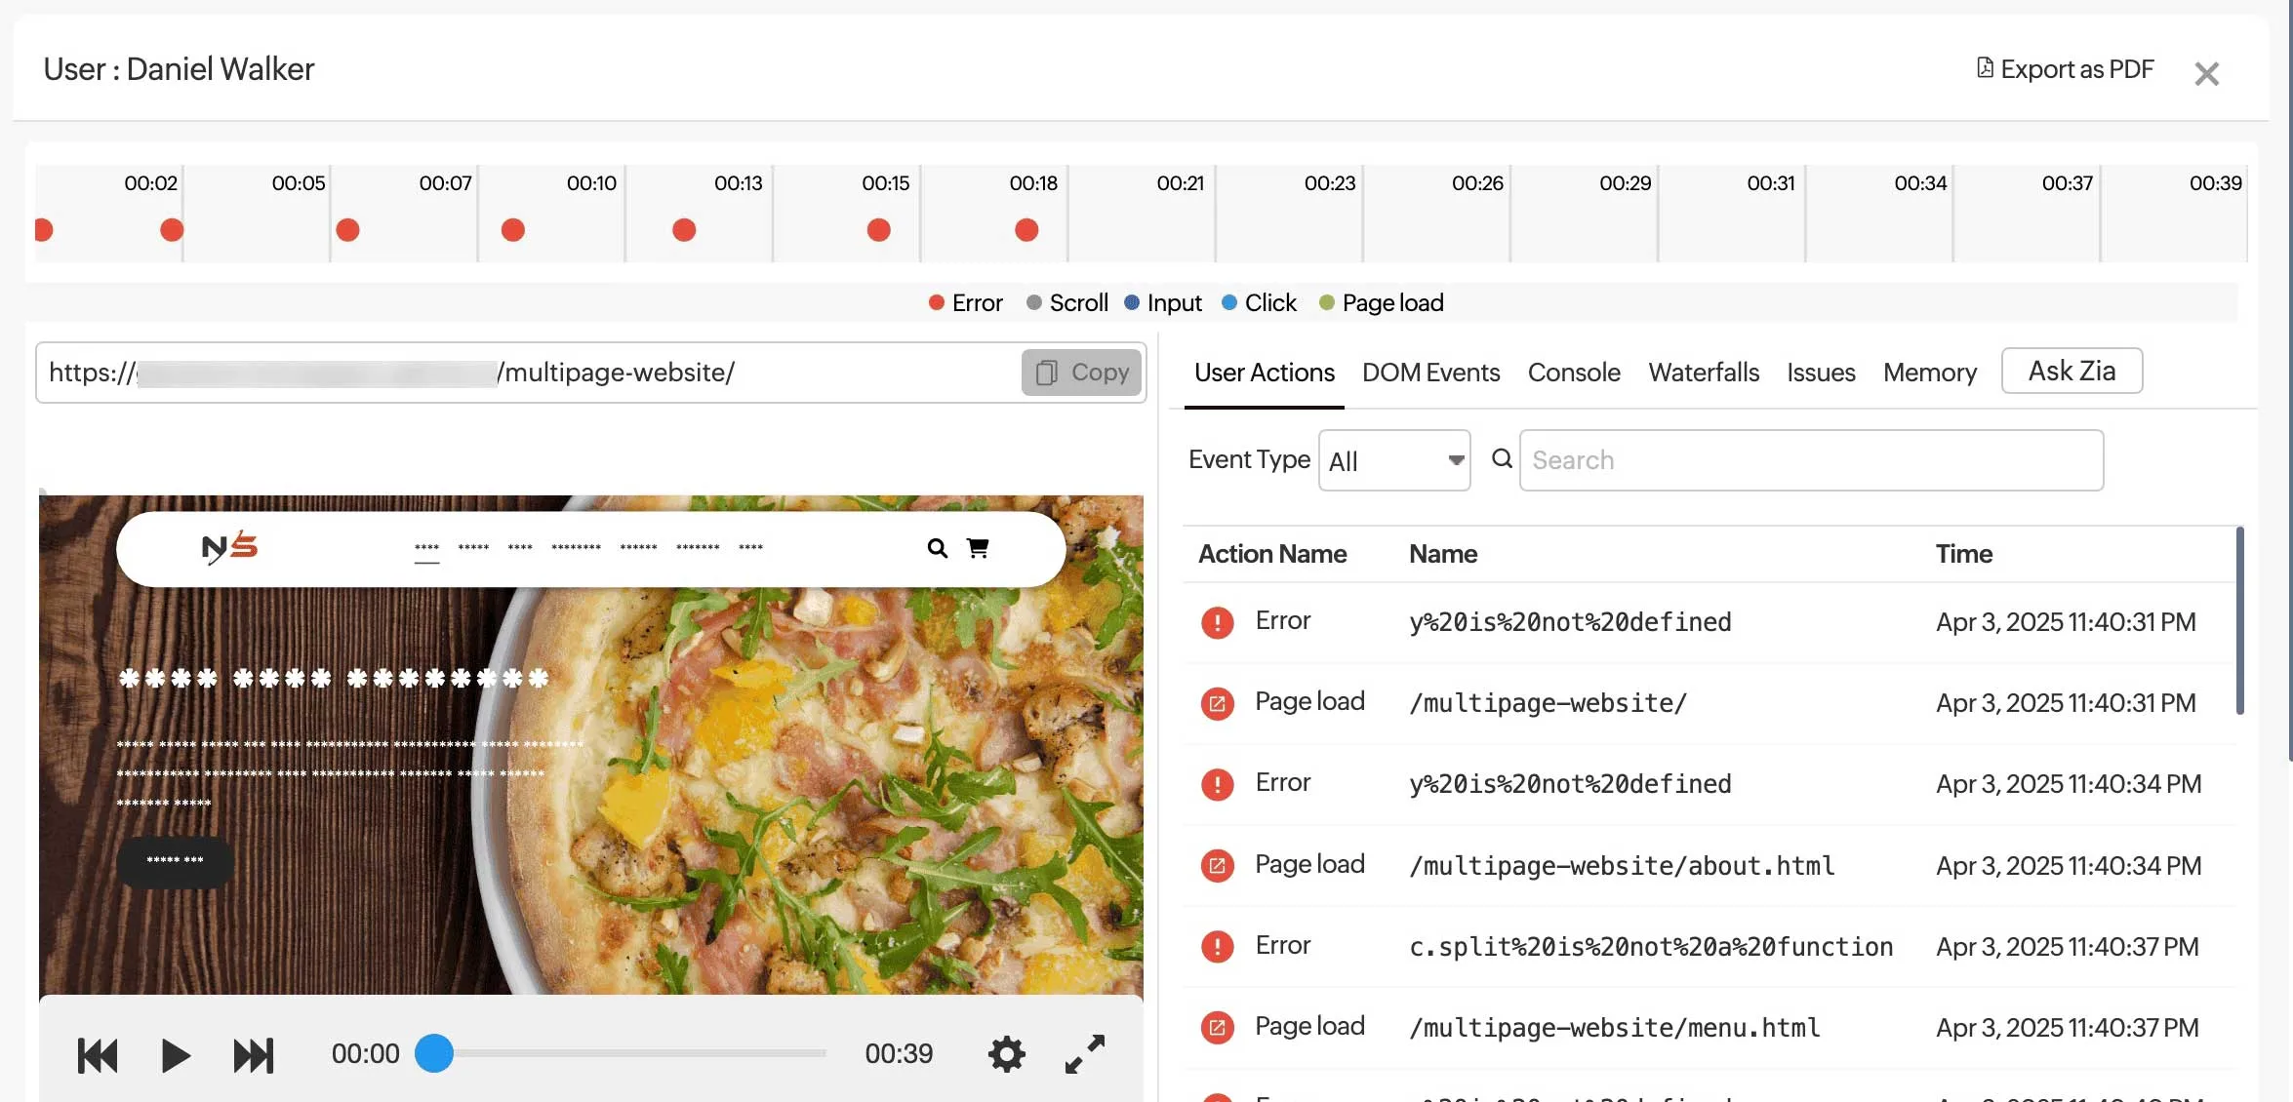The image size is (2293, 1102).
Task: Click the Export as PDF link
Action: pos(2065,69)
